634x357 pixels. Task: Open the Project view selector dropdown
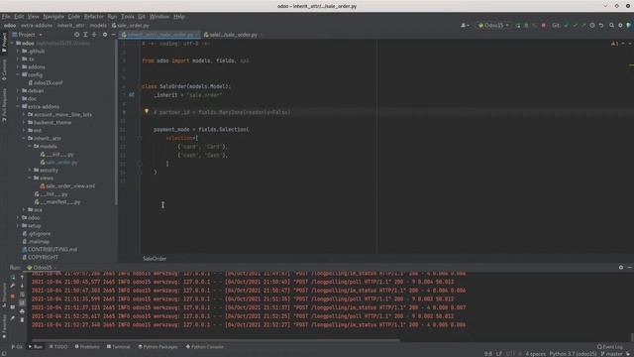27,35
